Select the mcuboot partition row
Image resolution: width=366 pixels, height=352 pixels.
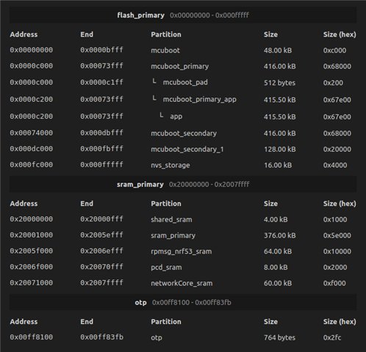click(x=183, y=50)
